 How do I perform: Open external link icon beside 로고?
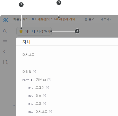[x=44, y=104]
